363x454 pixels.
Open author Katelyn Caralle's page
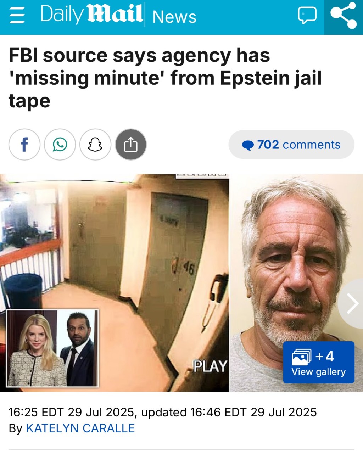(80, 428)
